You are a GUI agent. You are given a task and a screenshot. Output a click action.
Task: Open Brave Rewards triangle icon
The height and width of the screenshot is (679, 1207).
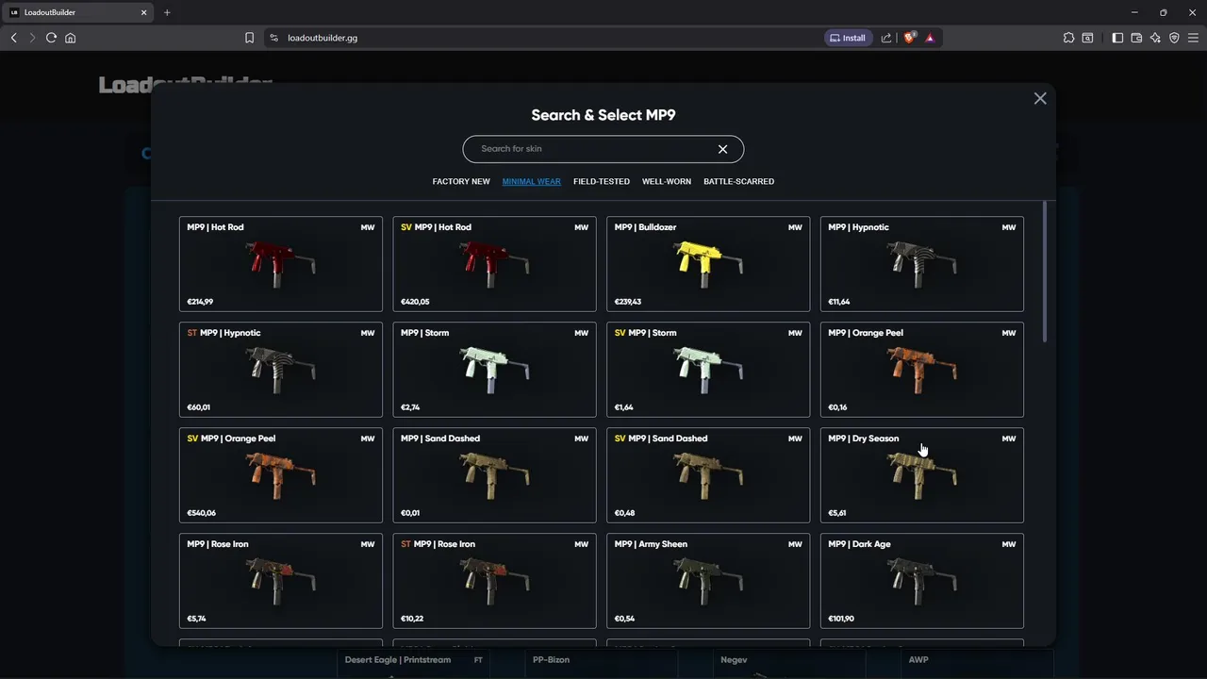930,38
